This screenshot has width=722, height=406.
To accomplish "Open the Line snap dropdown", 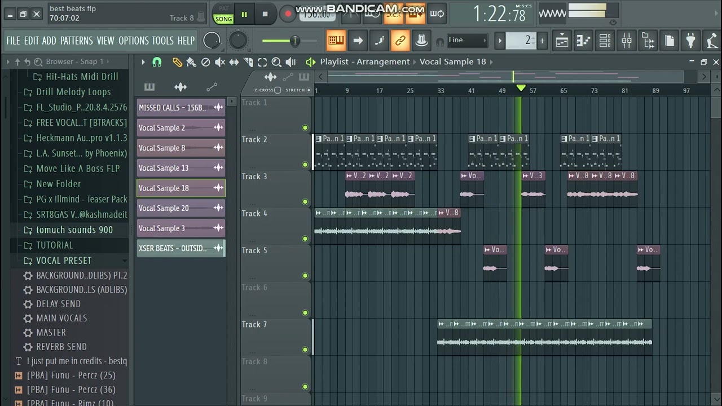I will coord(468,40).
